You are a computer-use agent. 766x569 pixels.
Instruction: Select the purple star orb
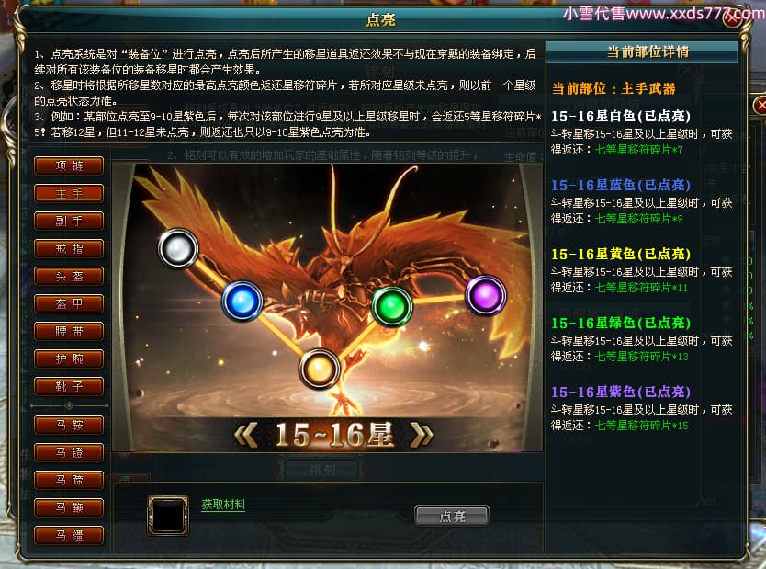pos(486,295)
